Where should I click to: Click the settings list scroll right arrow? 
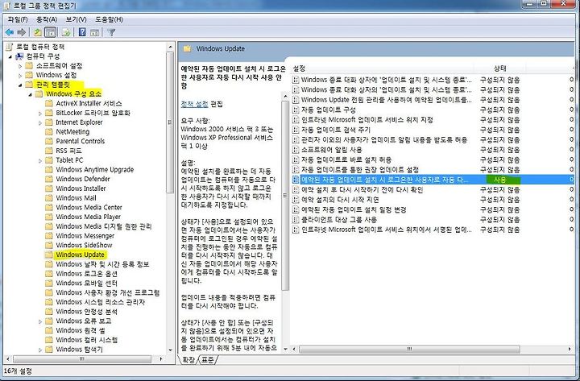point(570,349)
